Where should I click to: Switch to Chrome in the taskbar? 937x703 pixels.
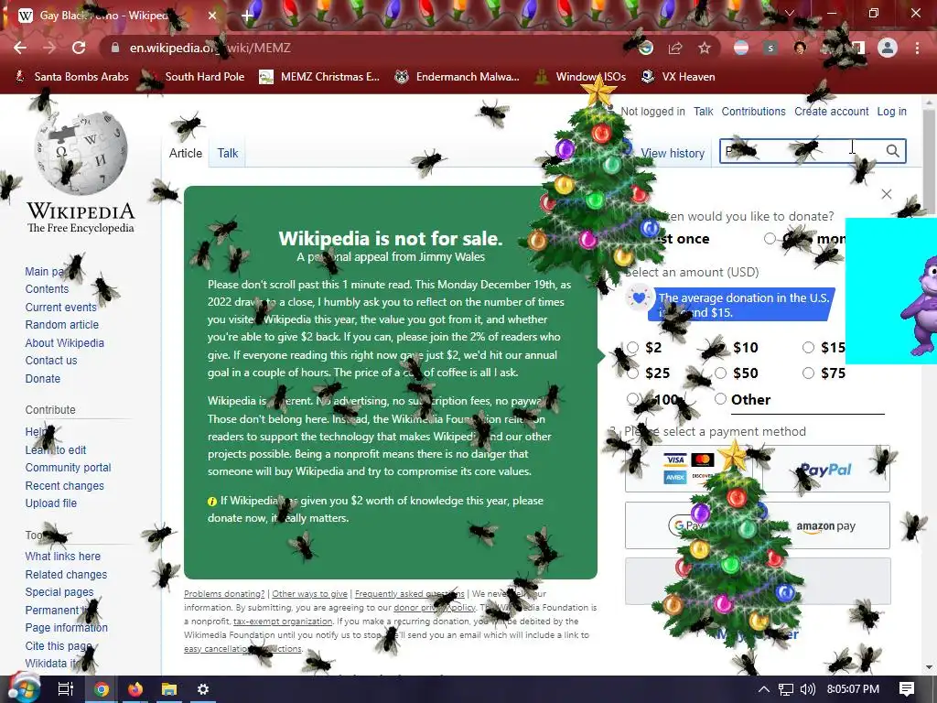[102, 689]
